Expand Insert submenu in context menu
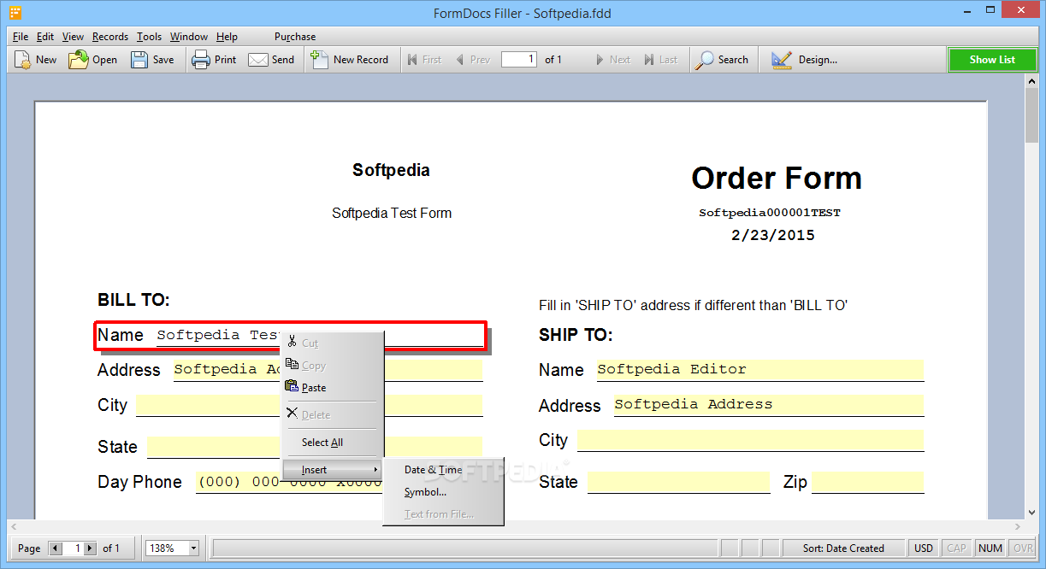 (332, 470)
